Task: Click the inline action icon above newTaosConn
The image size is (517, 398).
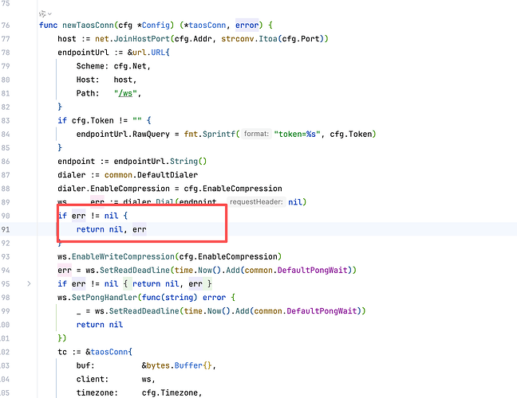Action: pos(42,14)
